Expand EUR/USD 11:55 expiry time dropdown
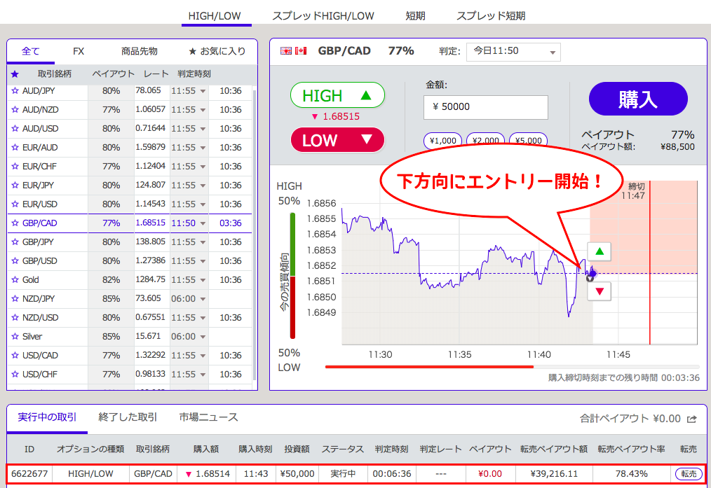 pyautogui.click(x=203, y=204)
